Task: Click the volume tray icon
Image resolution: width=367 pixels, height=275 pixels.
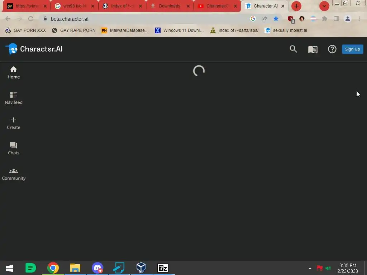Action: (328, 268)
